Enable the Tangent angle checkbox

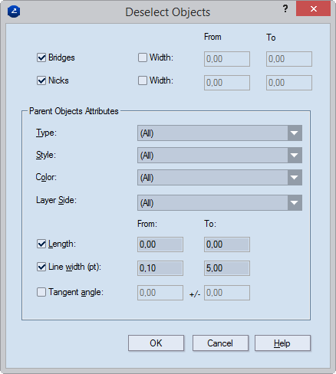click(41, 292)
